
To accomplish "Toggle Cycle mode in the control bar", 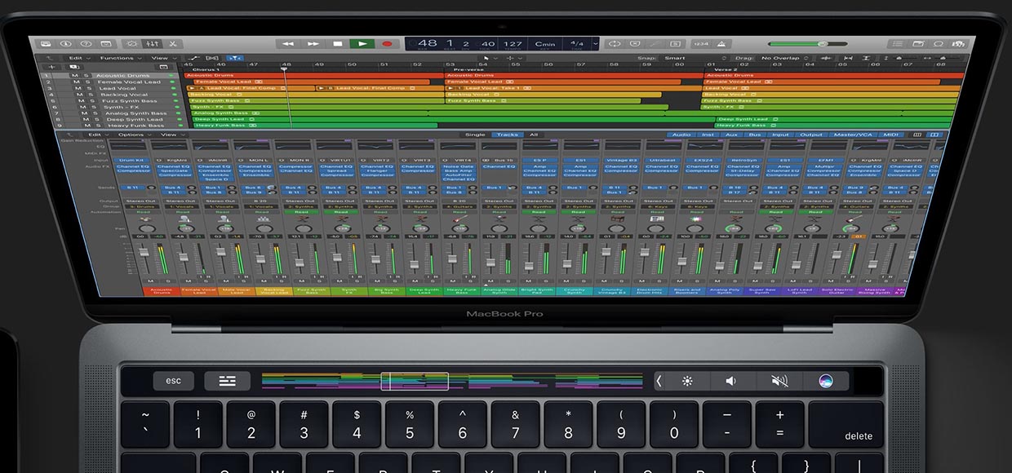I will pyautogui.click(x=614, y=43).
